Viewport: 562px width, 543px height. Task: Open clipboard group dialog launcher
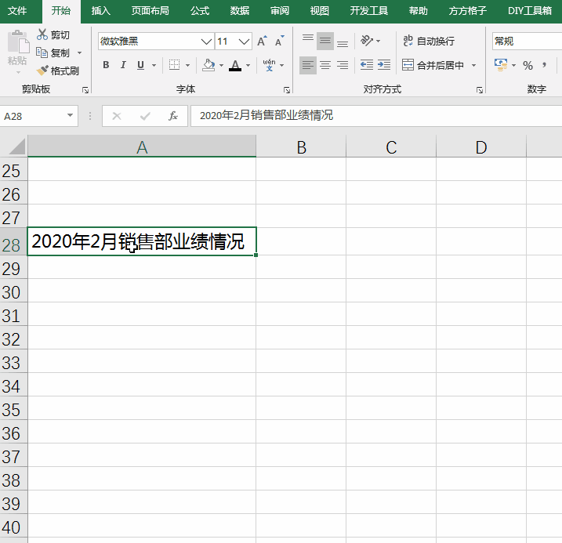click(85, 90)
